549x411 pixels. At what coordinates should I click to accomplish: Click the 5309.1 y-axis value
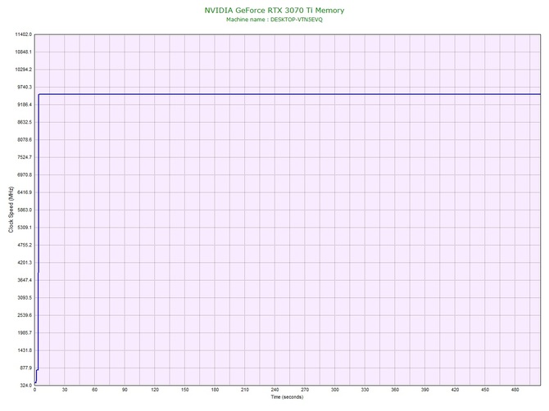tap(25, 228)
